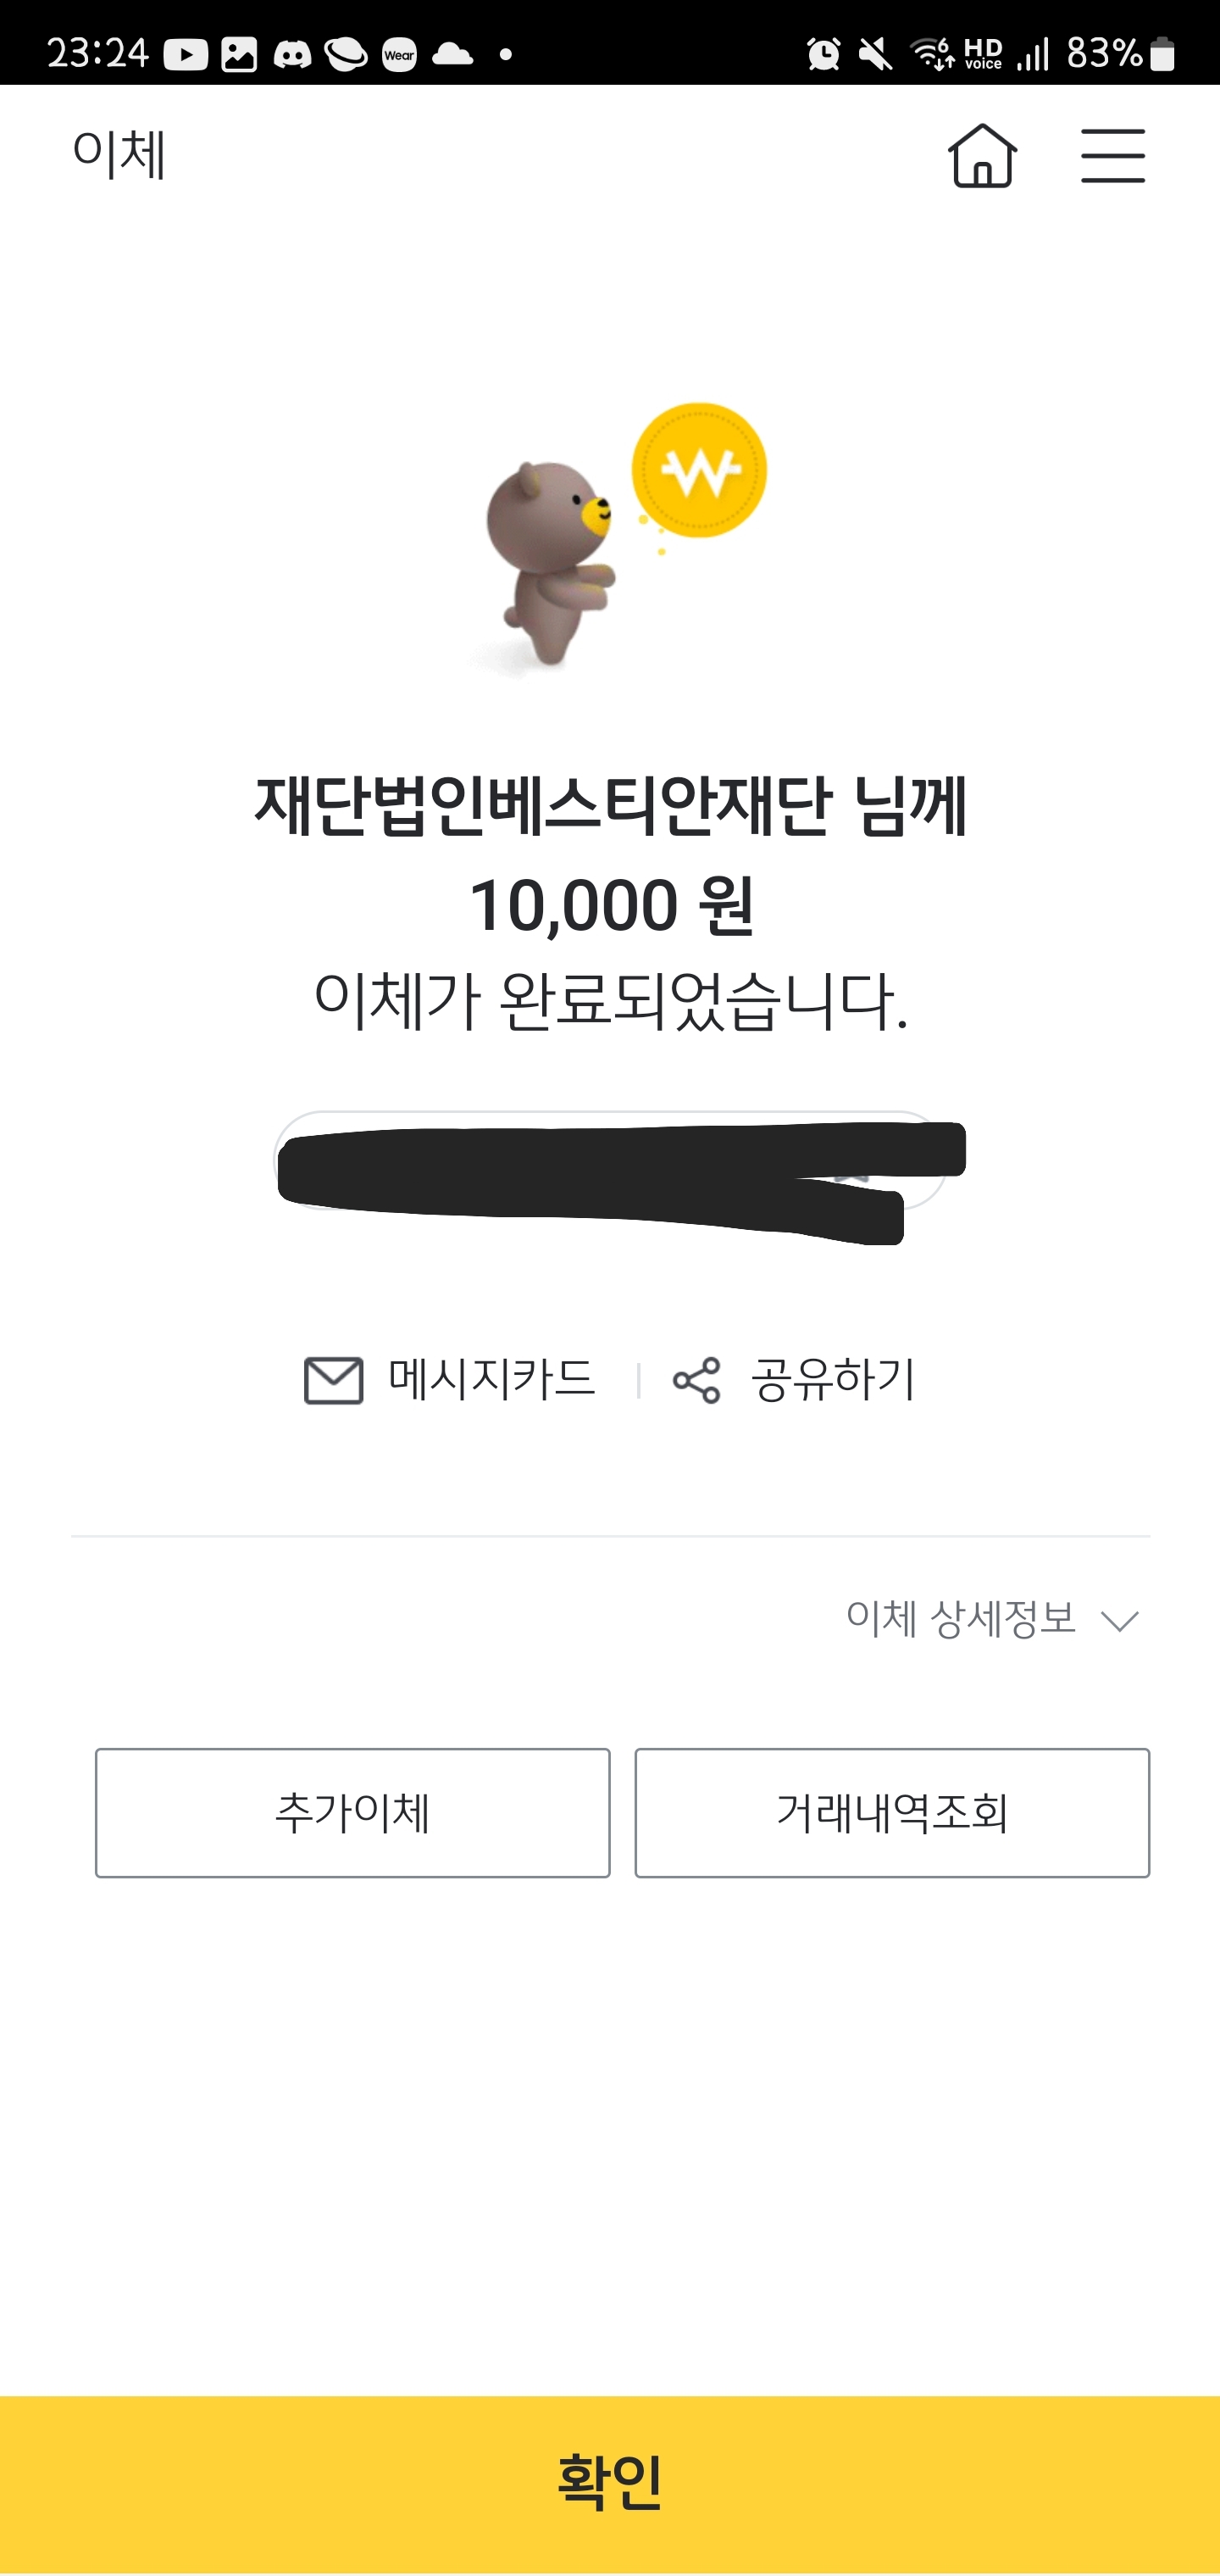
Task: Tap the battery status icon
Action: (1162, 53)
